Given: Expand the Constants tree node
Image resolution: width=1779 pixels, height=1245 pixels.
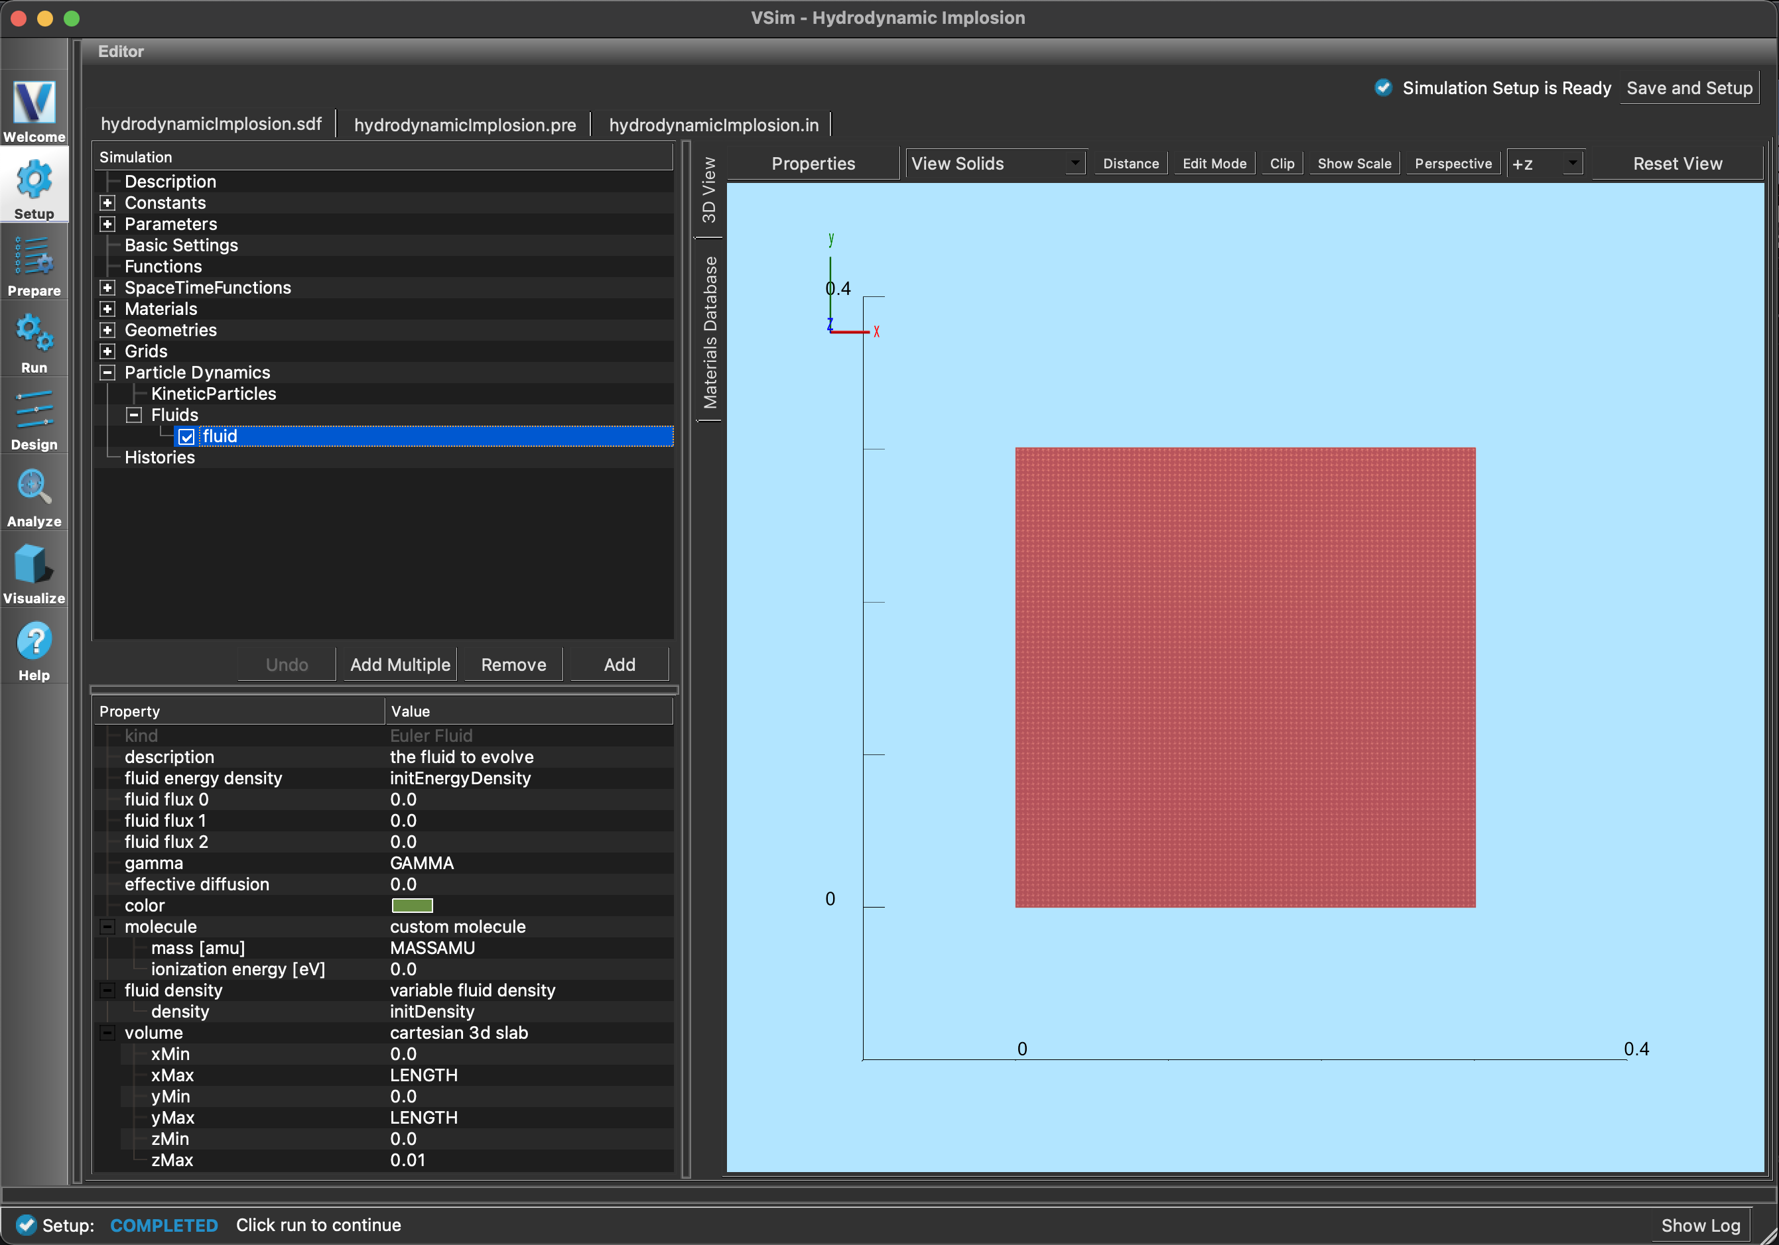Looking at the screenshot, I should pos(107,203).
